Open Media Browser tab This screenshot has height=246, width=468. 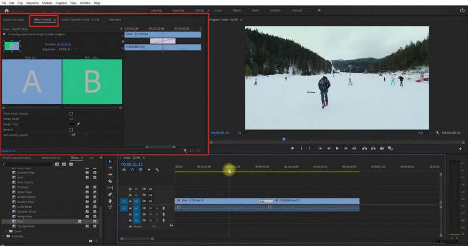[x=50, y=158]
